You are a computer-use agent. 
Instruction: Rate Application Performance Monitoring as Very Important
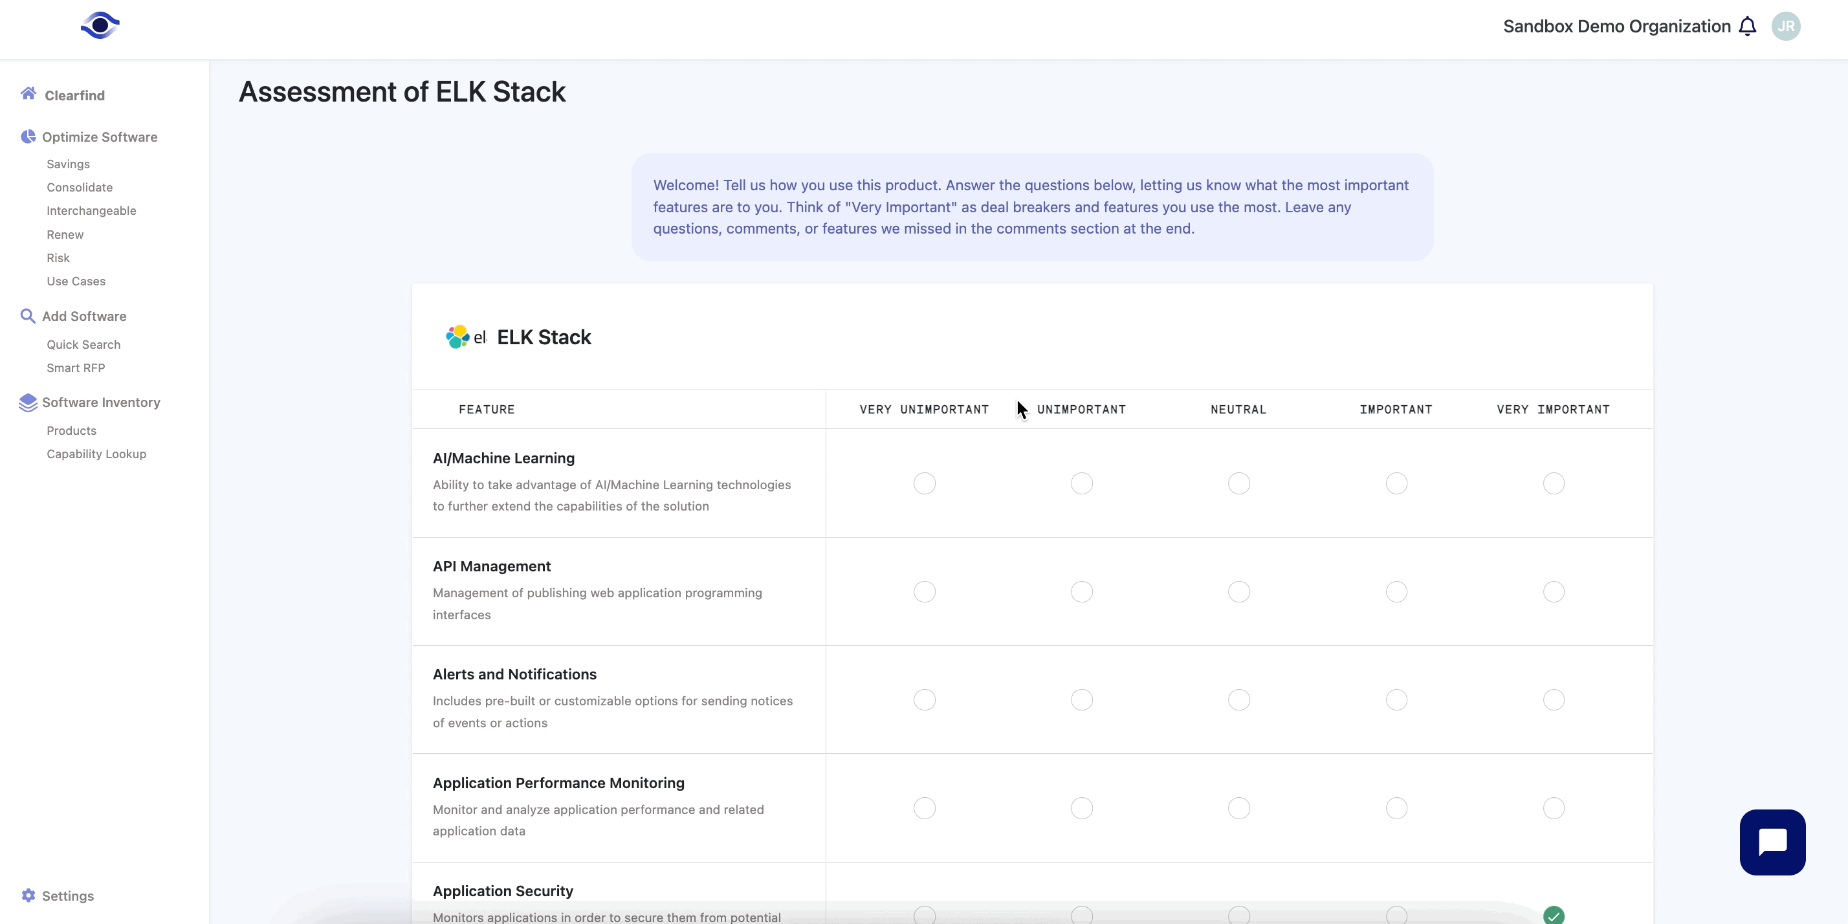(x=1553, y=809)
